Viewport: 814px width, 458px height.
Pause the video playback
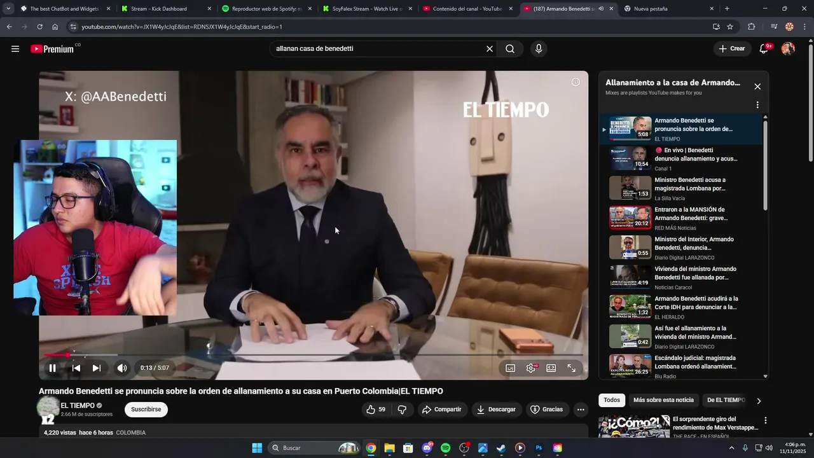pyautogui.click(x=53, y=368)
